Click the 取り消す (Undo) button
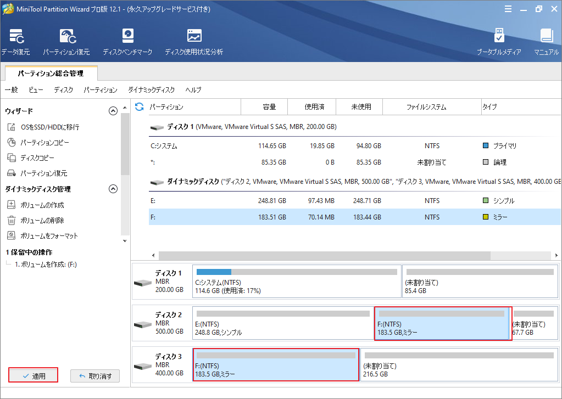The height and width of the screenshot is (399, 562). [x=95, y=376]
